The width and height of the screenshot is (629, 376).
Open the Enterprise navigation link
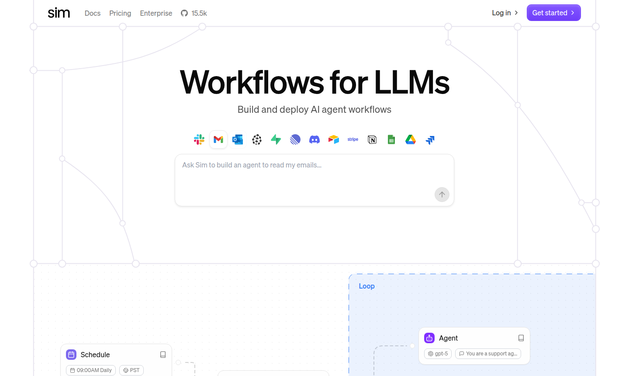[156, 13]
